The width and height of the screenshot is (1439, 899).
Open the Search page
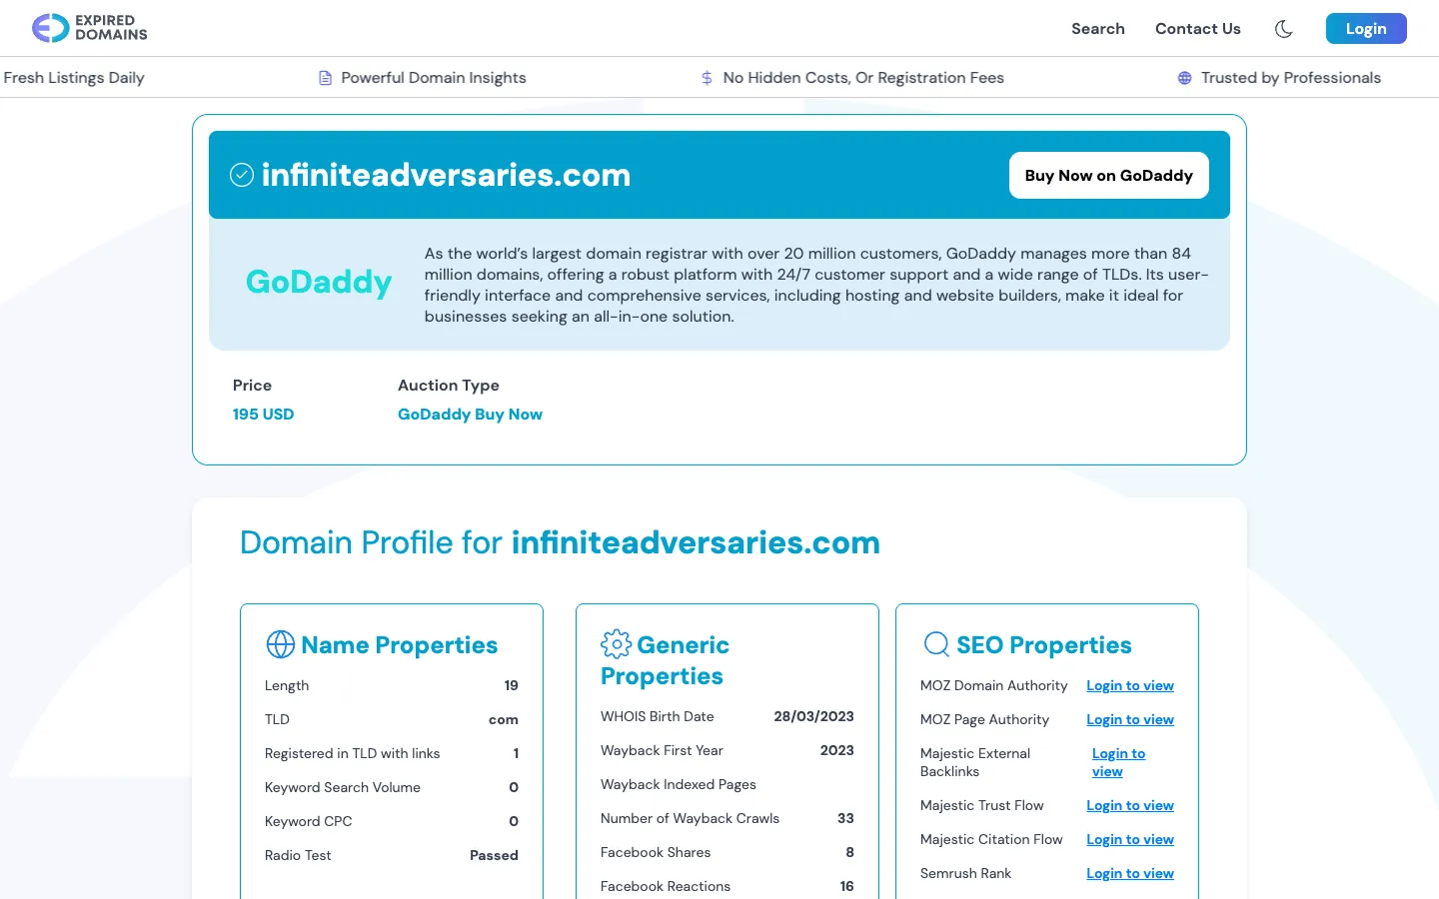pyautogui.click(x=1098, y=29)
